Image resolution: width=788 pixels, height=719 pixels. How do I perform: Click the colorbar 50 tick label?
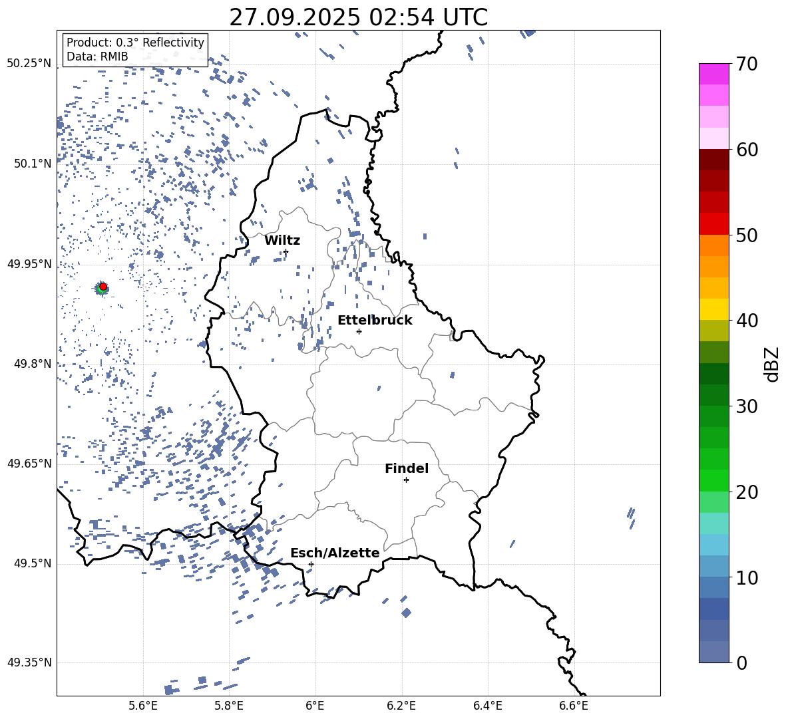click(x=747, y=235)
